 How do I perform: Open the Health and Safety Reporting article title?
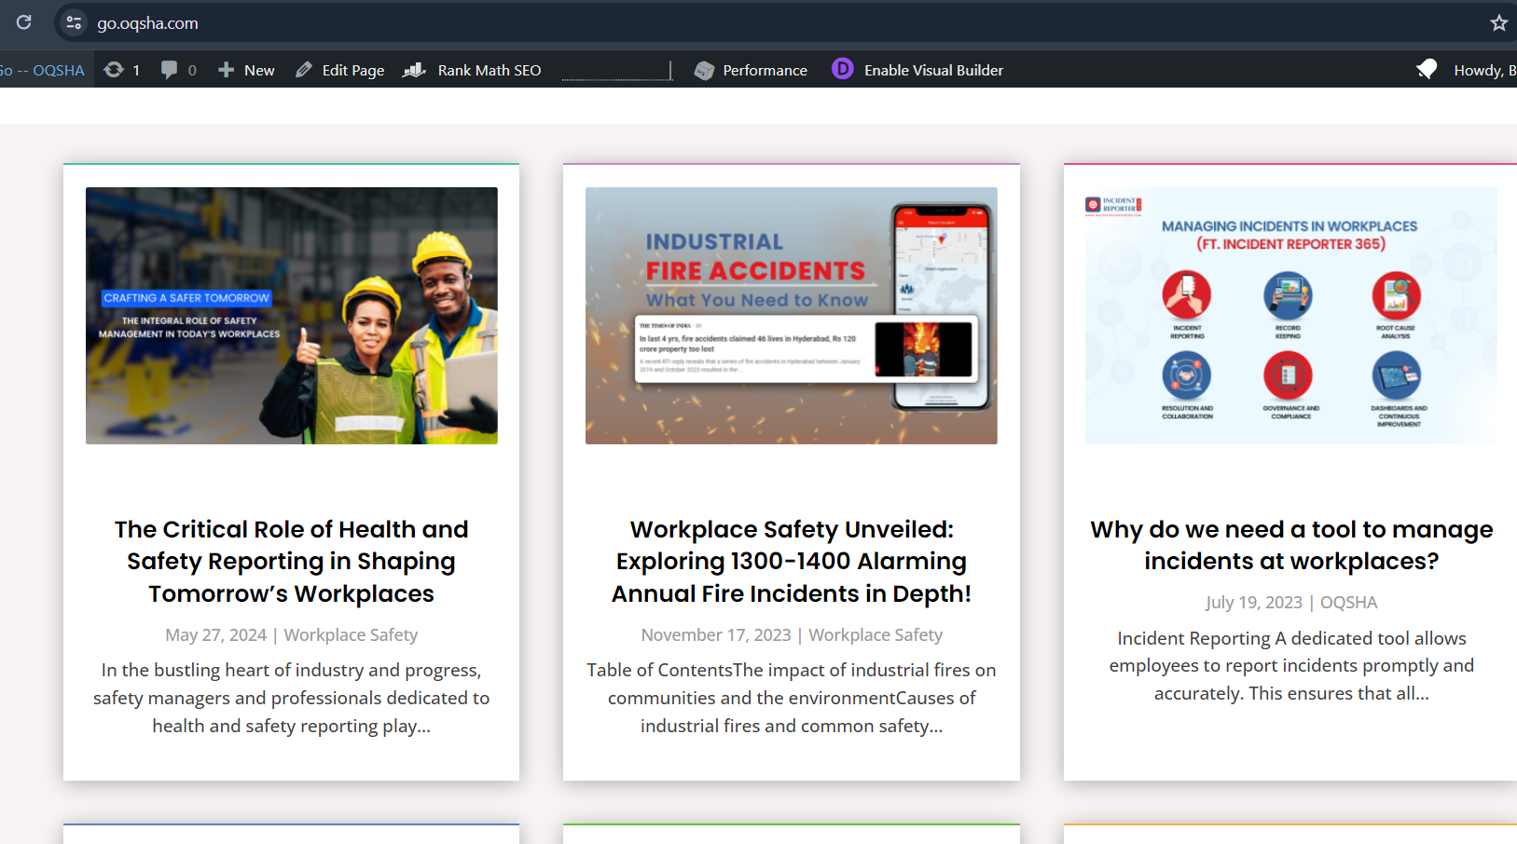point(291,562)
